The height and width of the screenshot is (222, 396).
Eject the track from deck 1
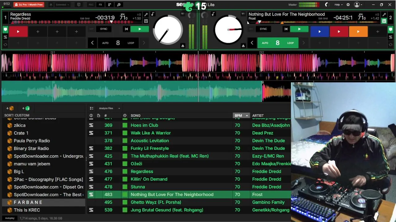(x=183, y=46)
